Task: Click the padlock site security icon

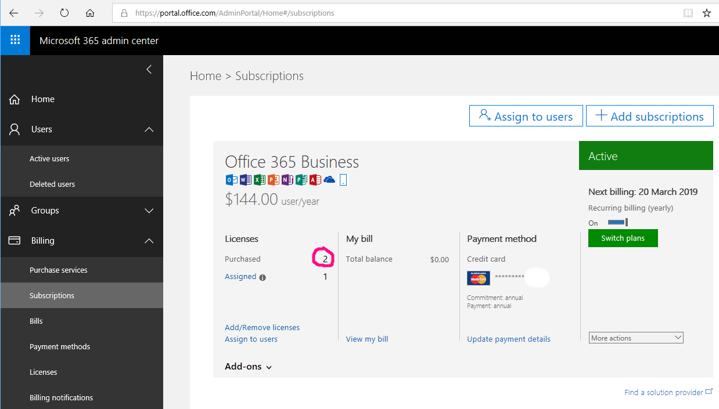Action: (124, 13)
